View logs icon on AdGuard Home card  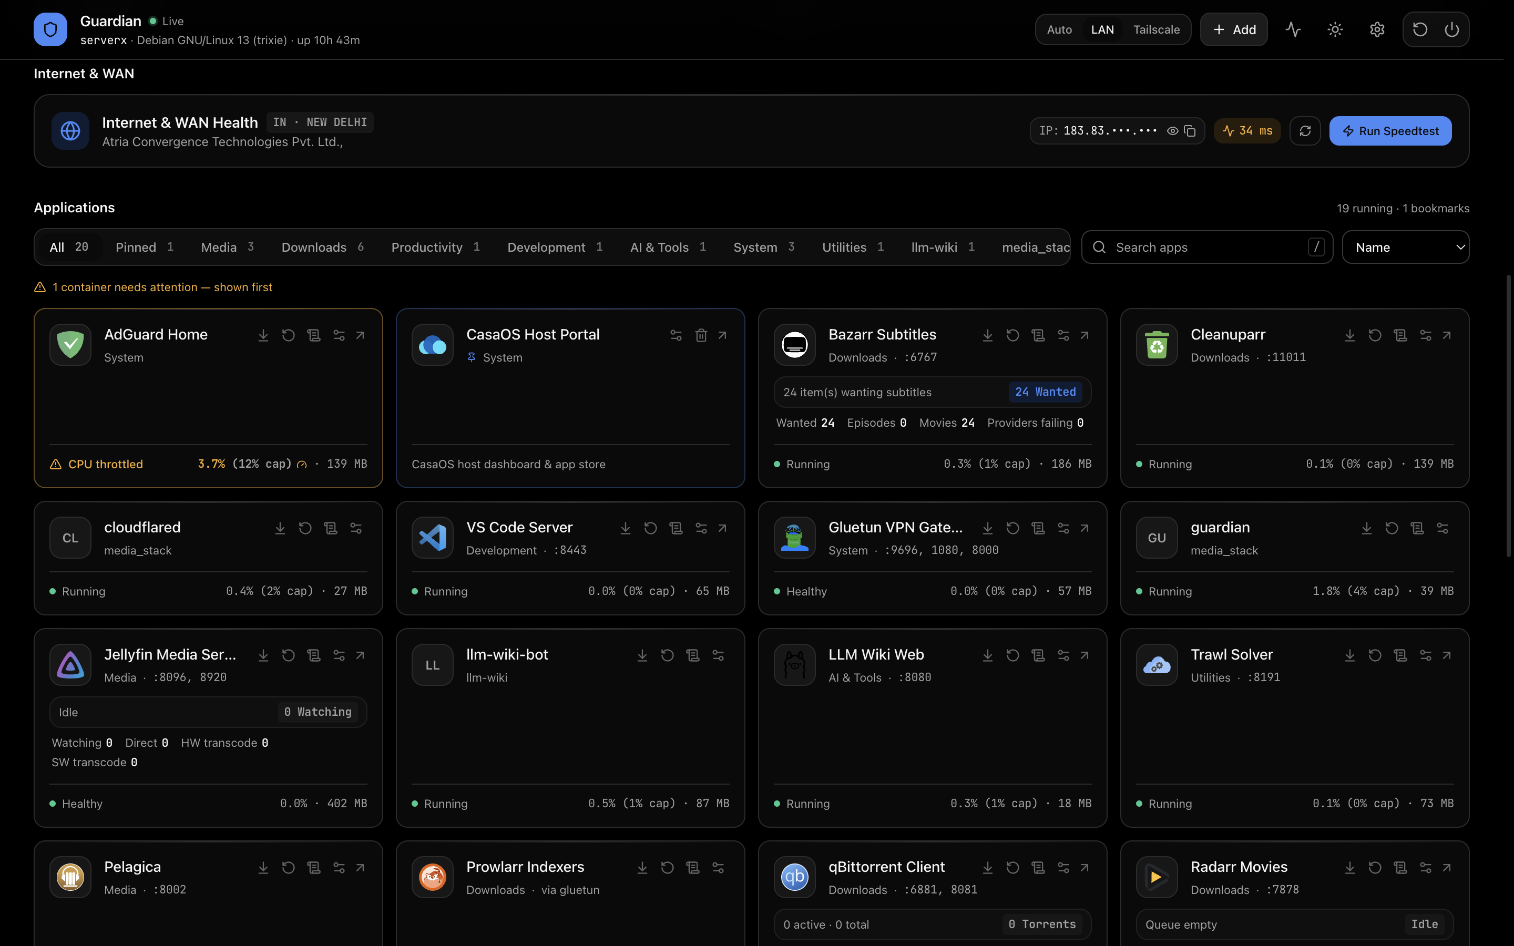coord(314,335)
